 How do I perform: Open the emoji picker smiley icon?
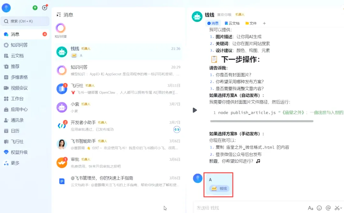tap(319, 208)
